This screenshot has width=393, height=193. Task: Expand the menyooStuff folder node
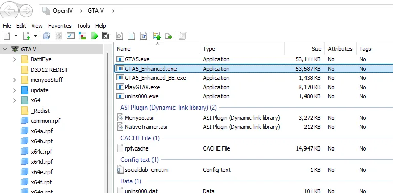[14, 80]
